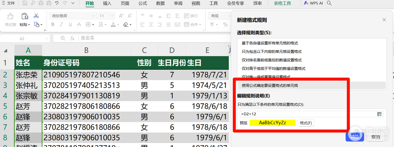
Task: Decrease font size with A- icon
Action: point(129,16)
